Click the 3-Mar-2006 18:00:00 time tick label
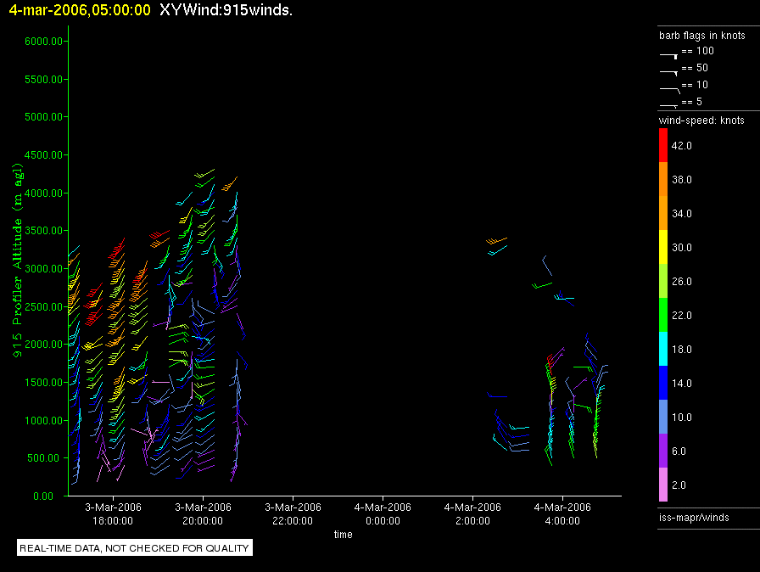 tap(113, 514)
